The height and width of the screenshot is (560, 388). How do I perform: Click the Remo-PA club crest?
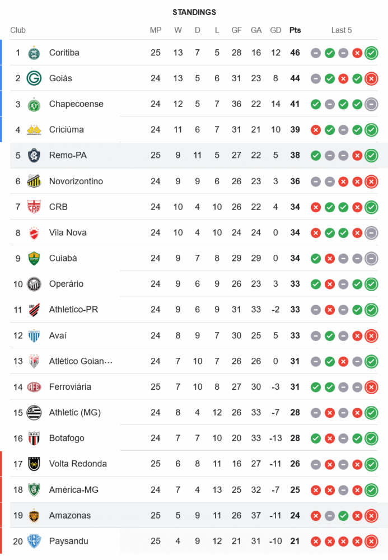tap(34, 156)
